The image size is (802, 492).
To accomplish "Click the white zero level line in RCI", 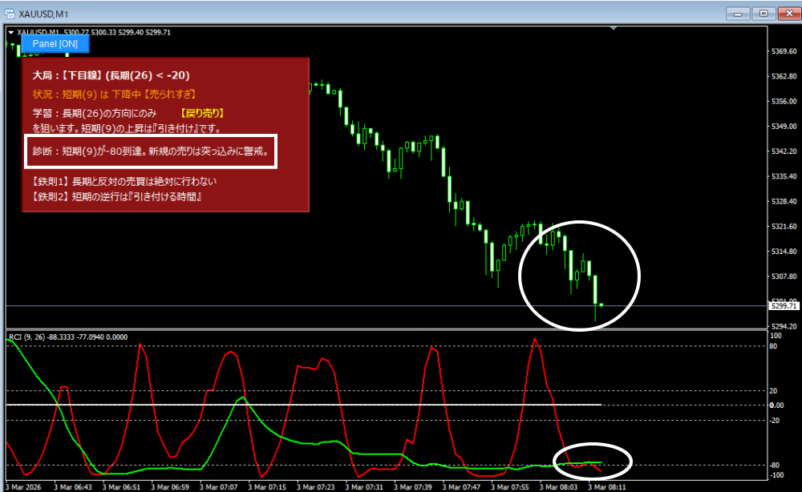I will click(x=321, y=405).
